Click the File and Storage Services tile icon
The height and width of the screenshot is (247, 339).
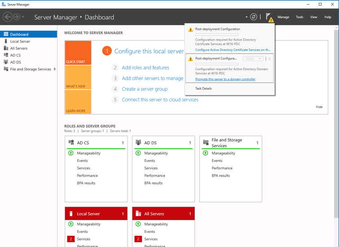pyautogui.click(x=206, y=142)
